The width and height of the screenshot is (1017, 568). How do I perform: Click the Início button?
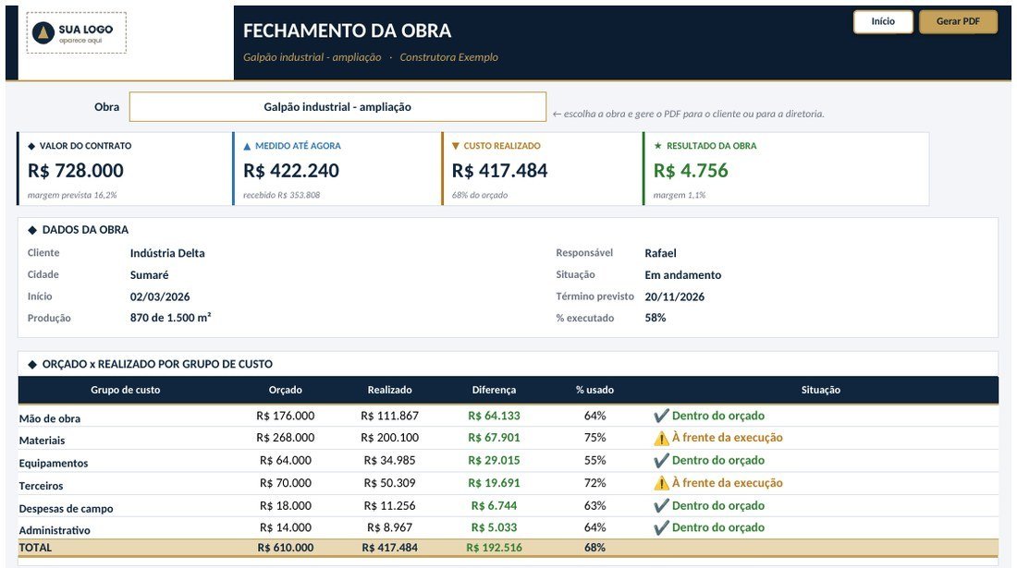coord(883,21)
